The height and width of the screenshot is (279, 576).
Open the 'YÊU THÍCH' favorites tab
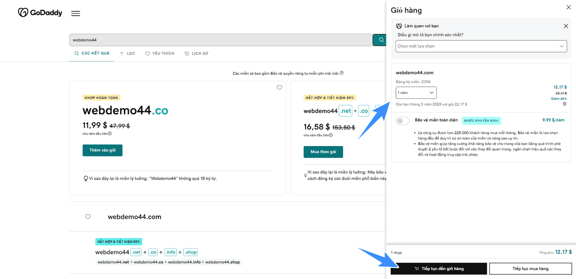point(160,53)
